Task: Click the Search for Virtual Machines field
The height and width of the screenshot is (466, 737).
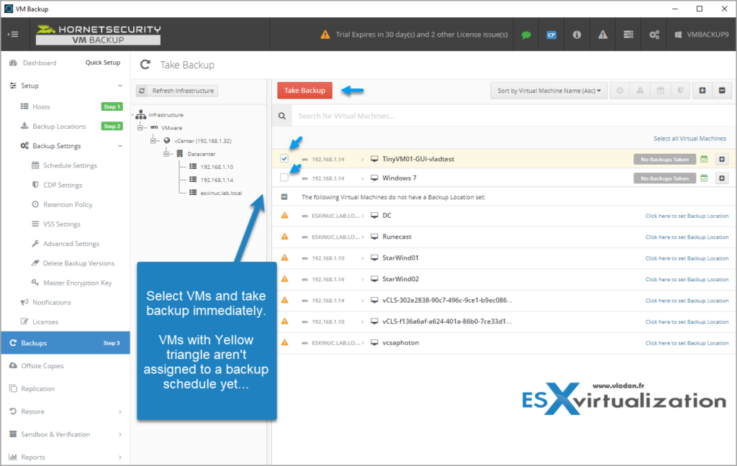Action: pyautogui.click(x=432, y=115)
